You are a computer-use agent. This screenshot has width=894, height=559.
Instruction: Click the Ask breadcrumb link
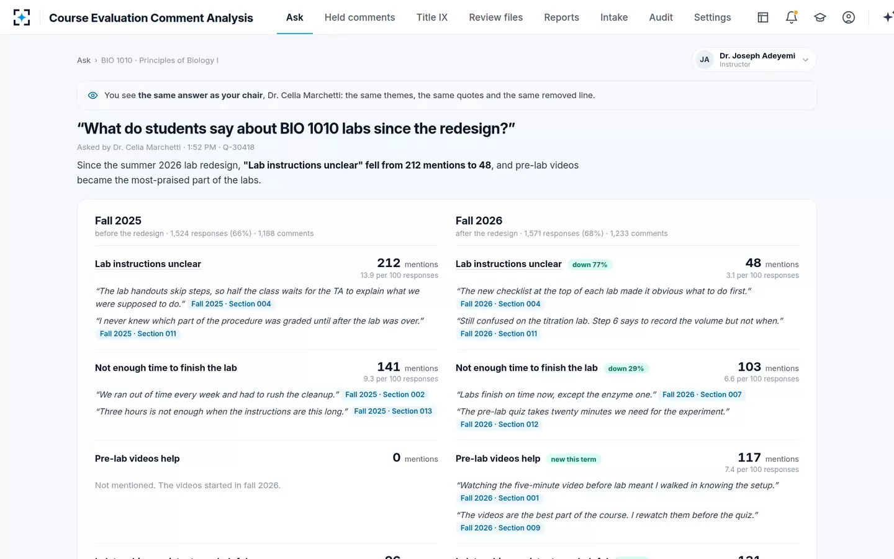click(x=84, y=60)
